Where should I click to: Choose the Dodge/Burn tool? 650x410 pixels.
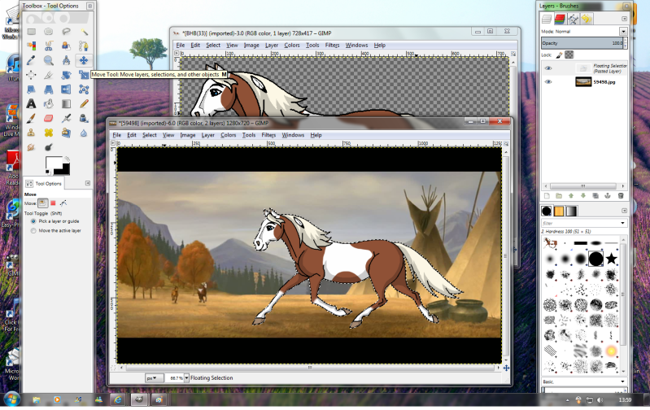[49, 147]
